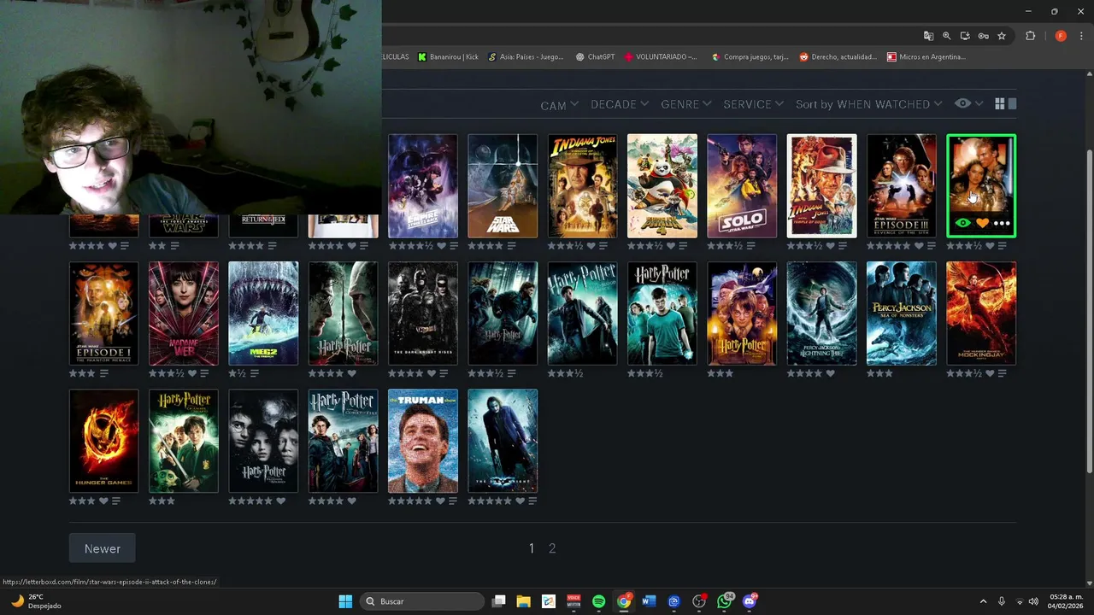1094x615 pixels.
Task: Open Kung Fu Panda 4 poster
Action: (x=662, y=185)
